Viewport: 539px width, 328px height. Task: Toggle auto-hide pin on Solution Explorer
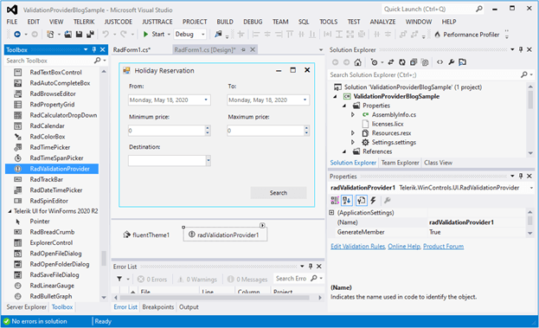coord(521,49)
